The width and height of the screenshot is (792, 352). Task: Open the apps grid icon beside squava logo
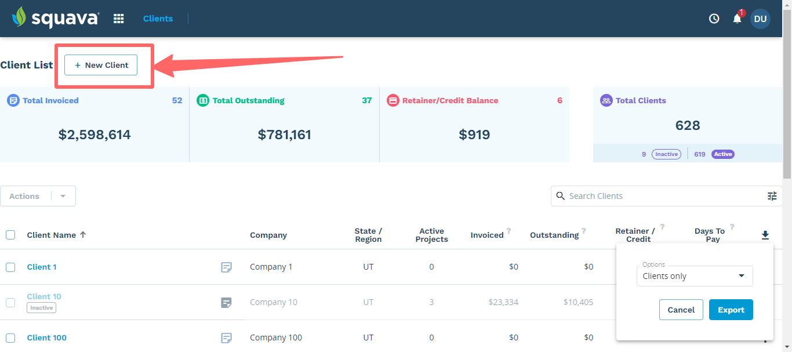click(118, 18)
